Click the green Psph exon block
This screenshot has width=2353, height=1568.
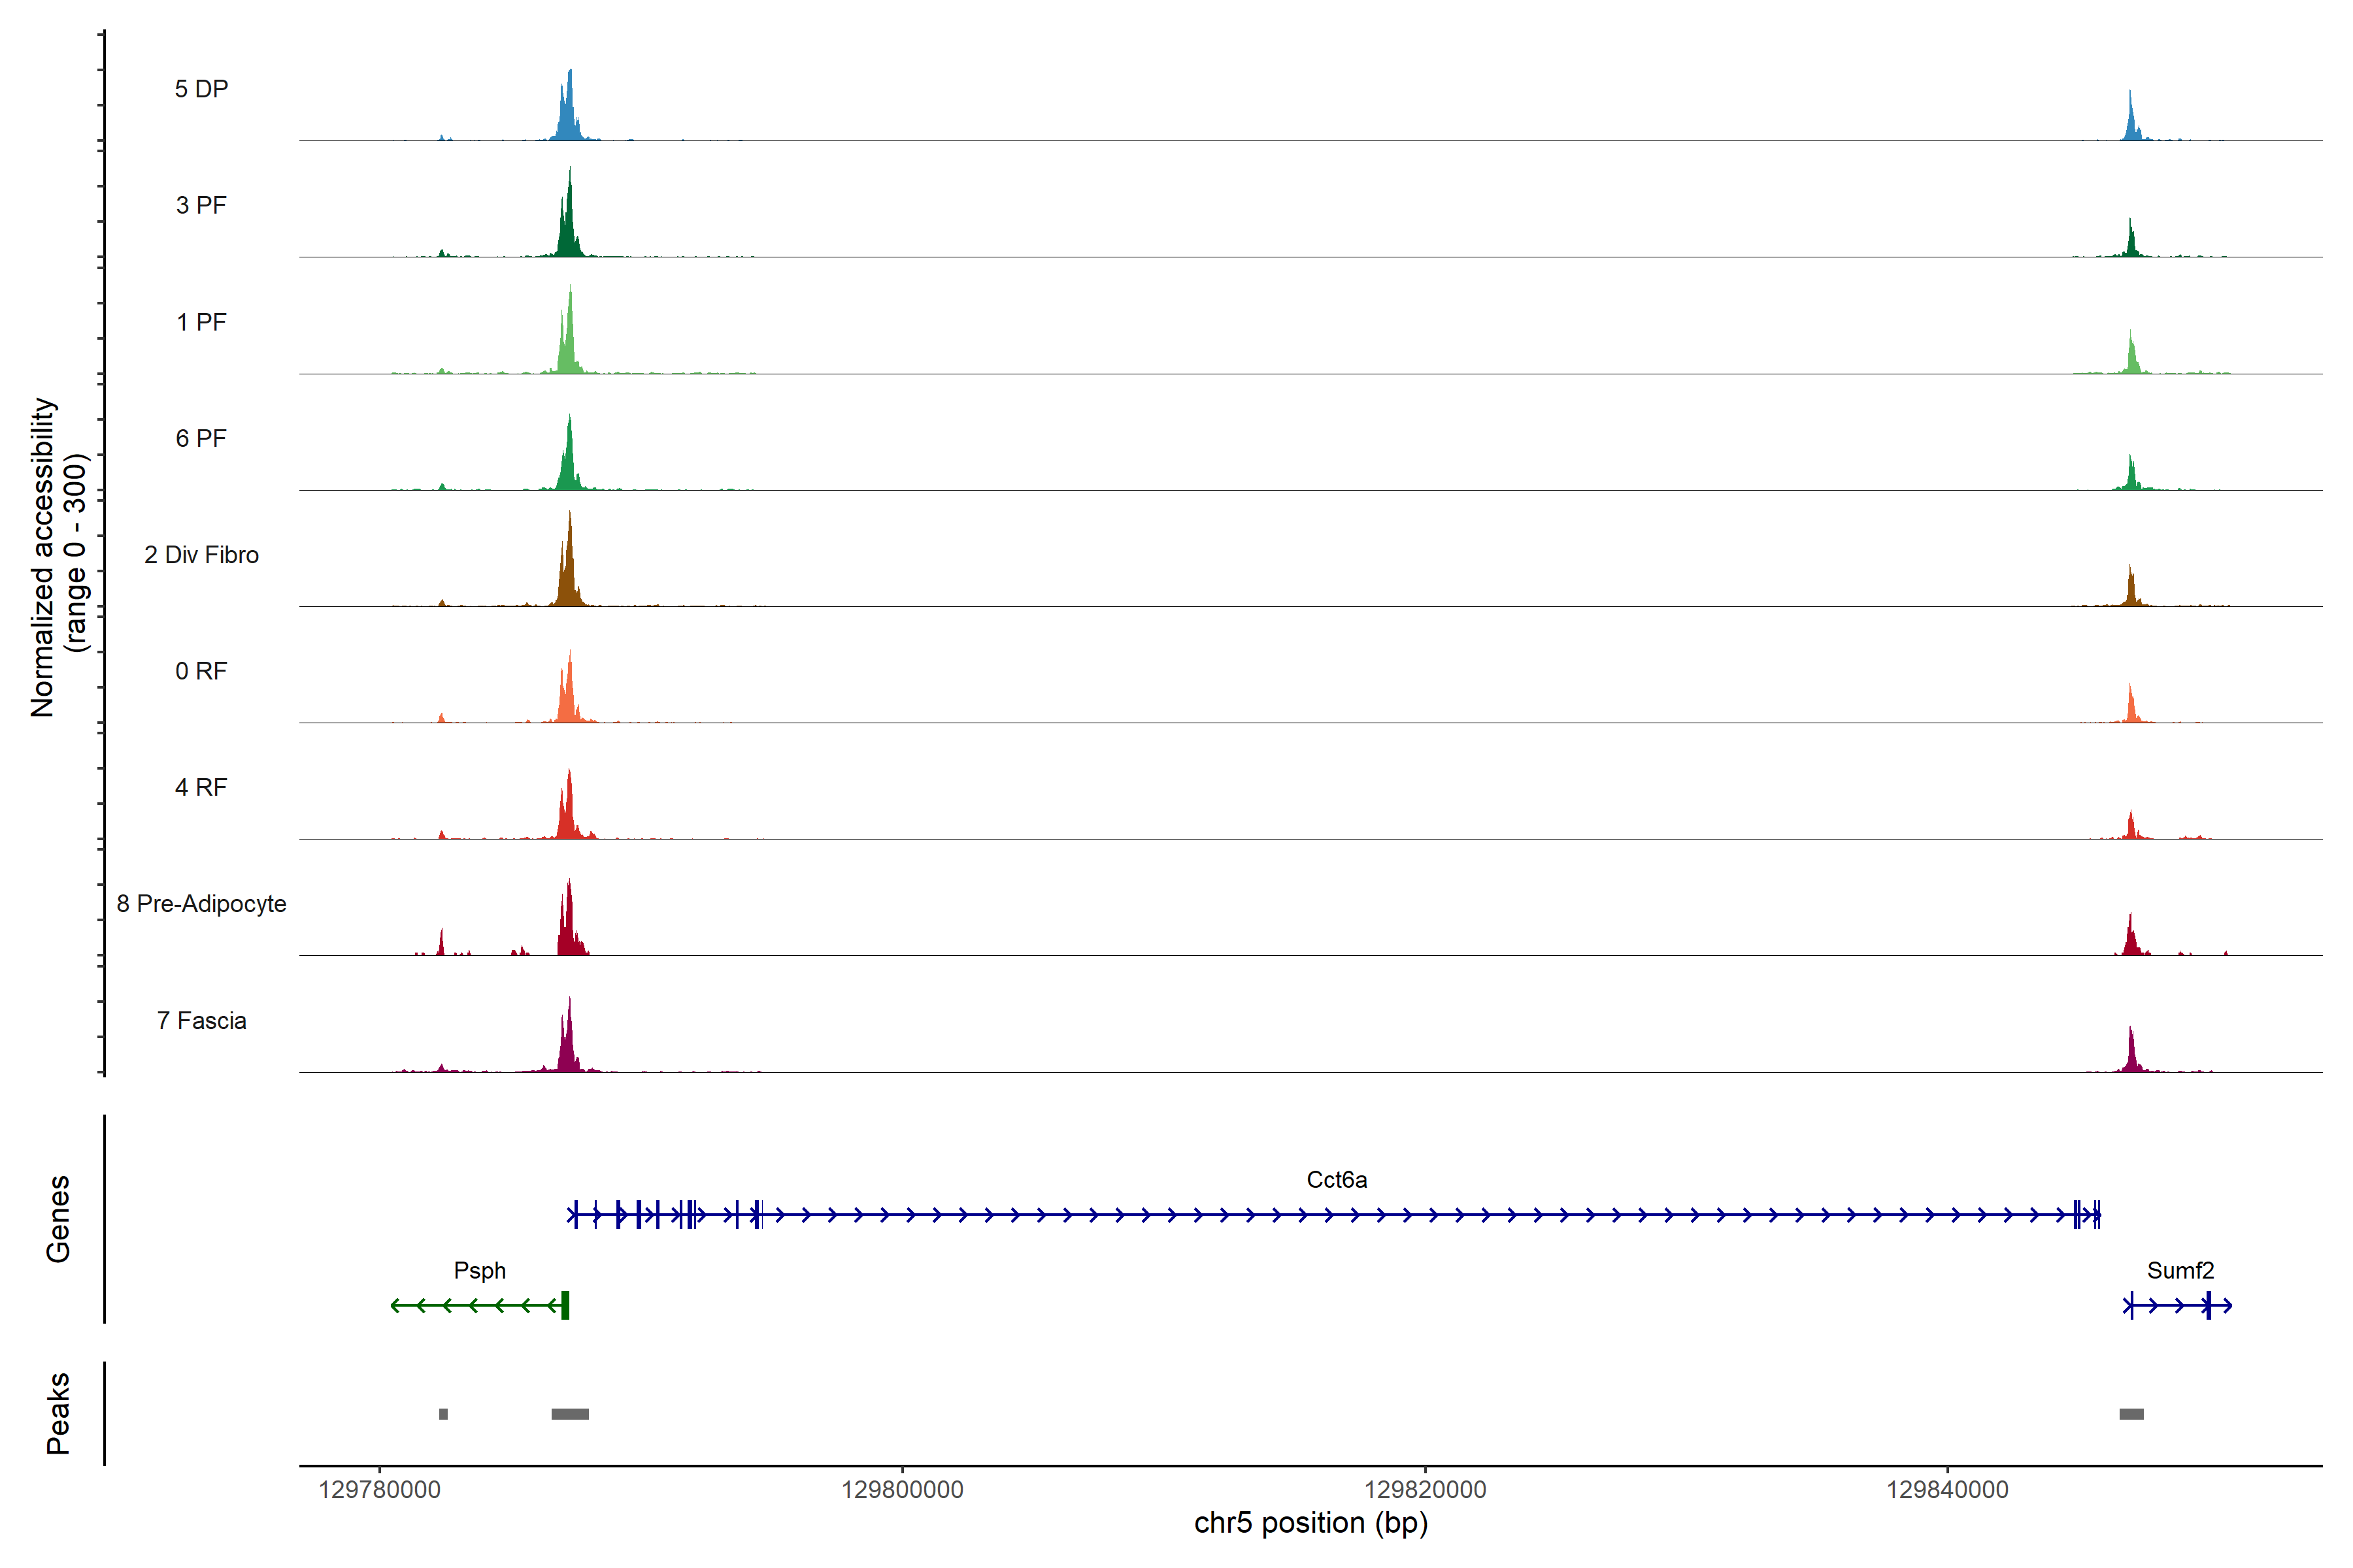coord(565,1305)
